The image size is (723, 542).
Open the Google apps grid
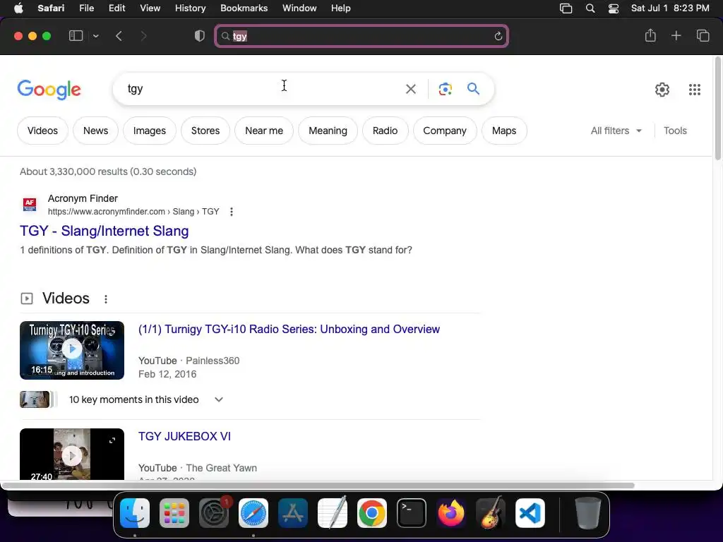coord(695,90)
